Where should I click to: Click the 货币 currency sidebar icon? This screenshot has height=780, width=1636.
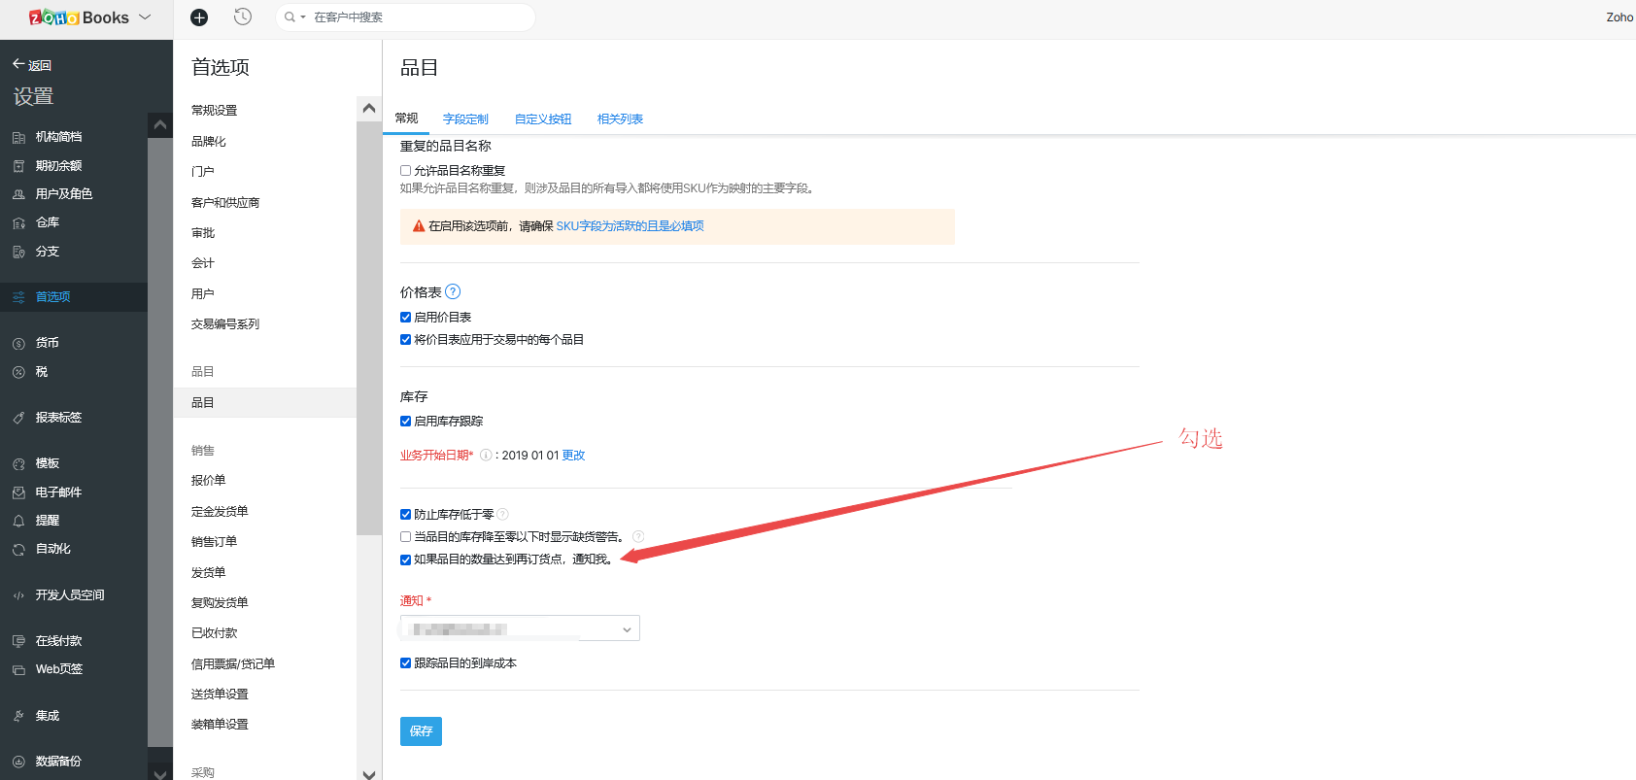pos(18,343)
